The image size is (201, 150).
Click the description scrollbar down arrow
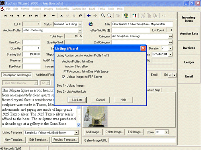[78, 125]
